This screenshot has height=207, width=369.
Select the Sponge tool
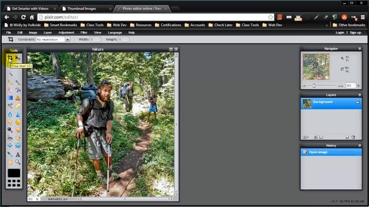[x=18, y=122]
